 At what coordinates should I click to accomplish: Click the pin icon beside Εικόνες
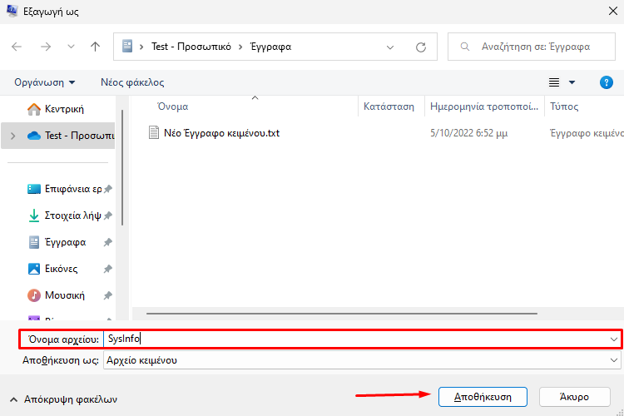[x=108, y=269]
